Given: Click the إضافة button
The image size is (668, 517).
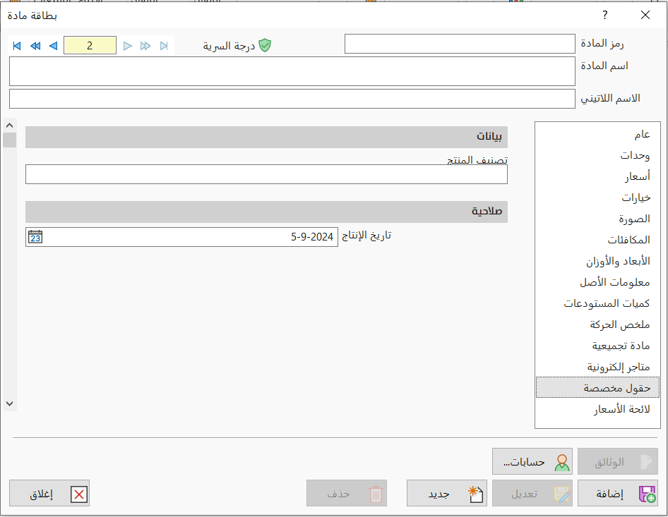Looking at the screenshot, I should point(617,494).
